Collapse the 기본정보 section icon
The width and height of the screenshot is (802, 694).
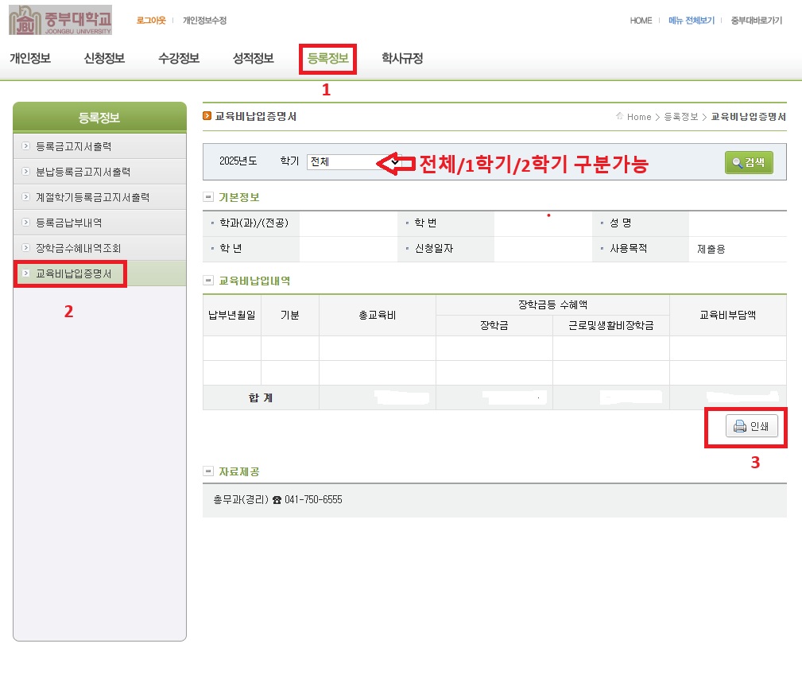coord(208,197)
